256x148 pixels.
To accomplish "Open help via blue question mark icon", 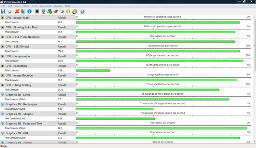I will [82, 11].
